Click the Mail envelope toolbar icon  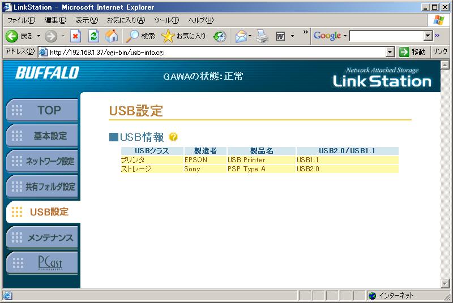241,36
